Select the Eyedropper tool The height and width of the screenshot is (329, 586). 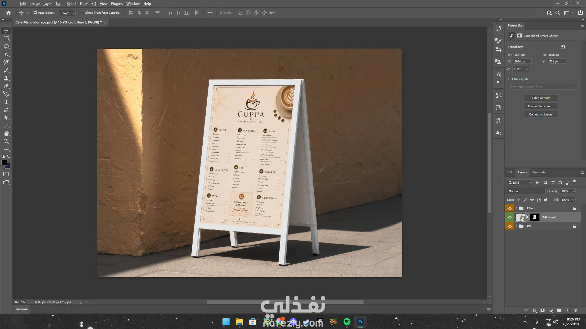click(6, 62)
